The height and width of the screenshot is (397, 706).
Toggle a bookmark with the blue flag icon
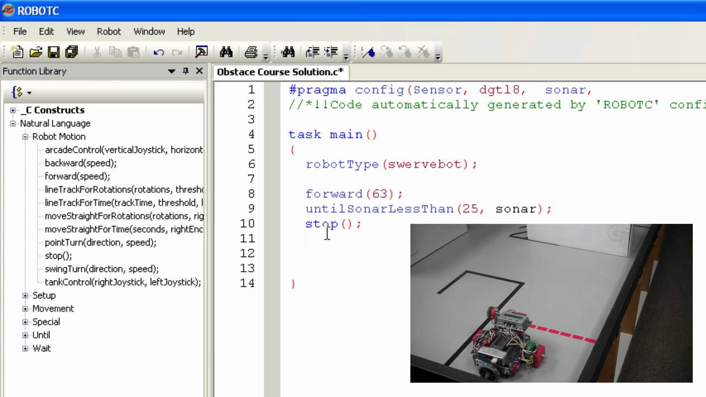[368, 52]
